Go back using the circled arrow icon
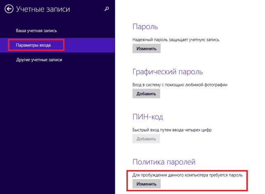265x194 pixels. point(9,9)
